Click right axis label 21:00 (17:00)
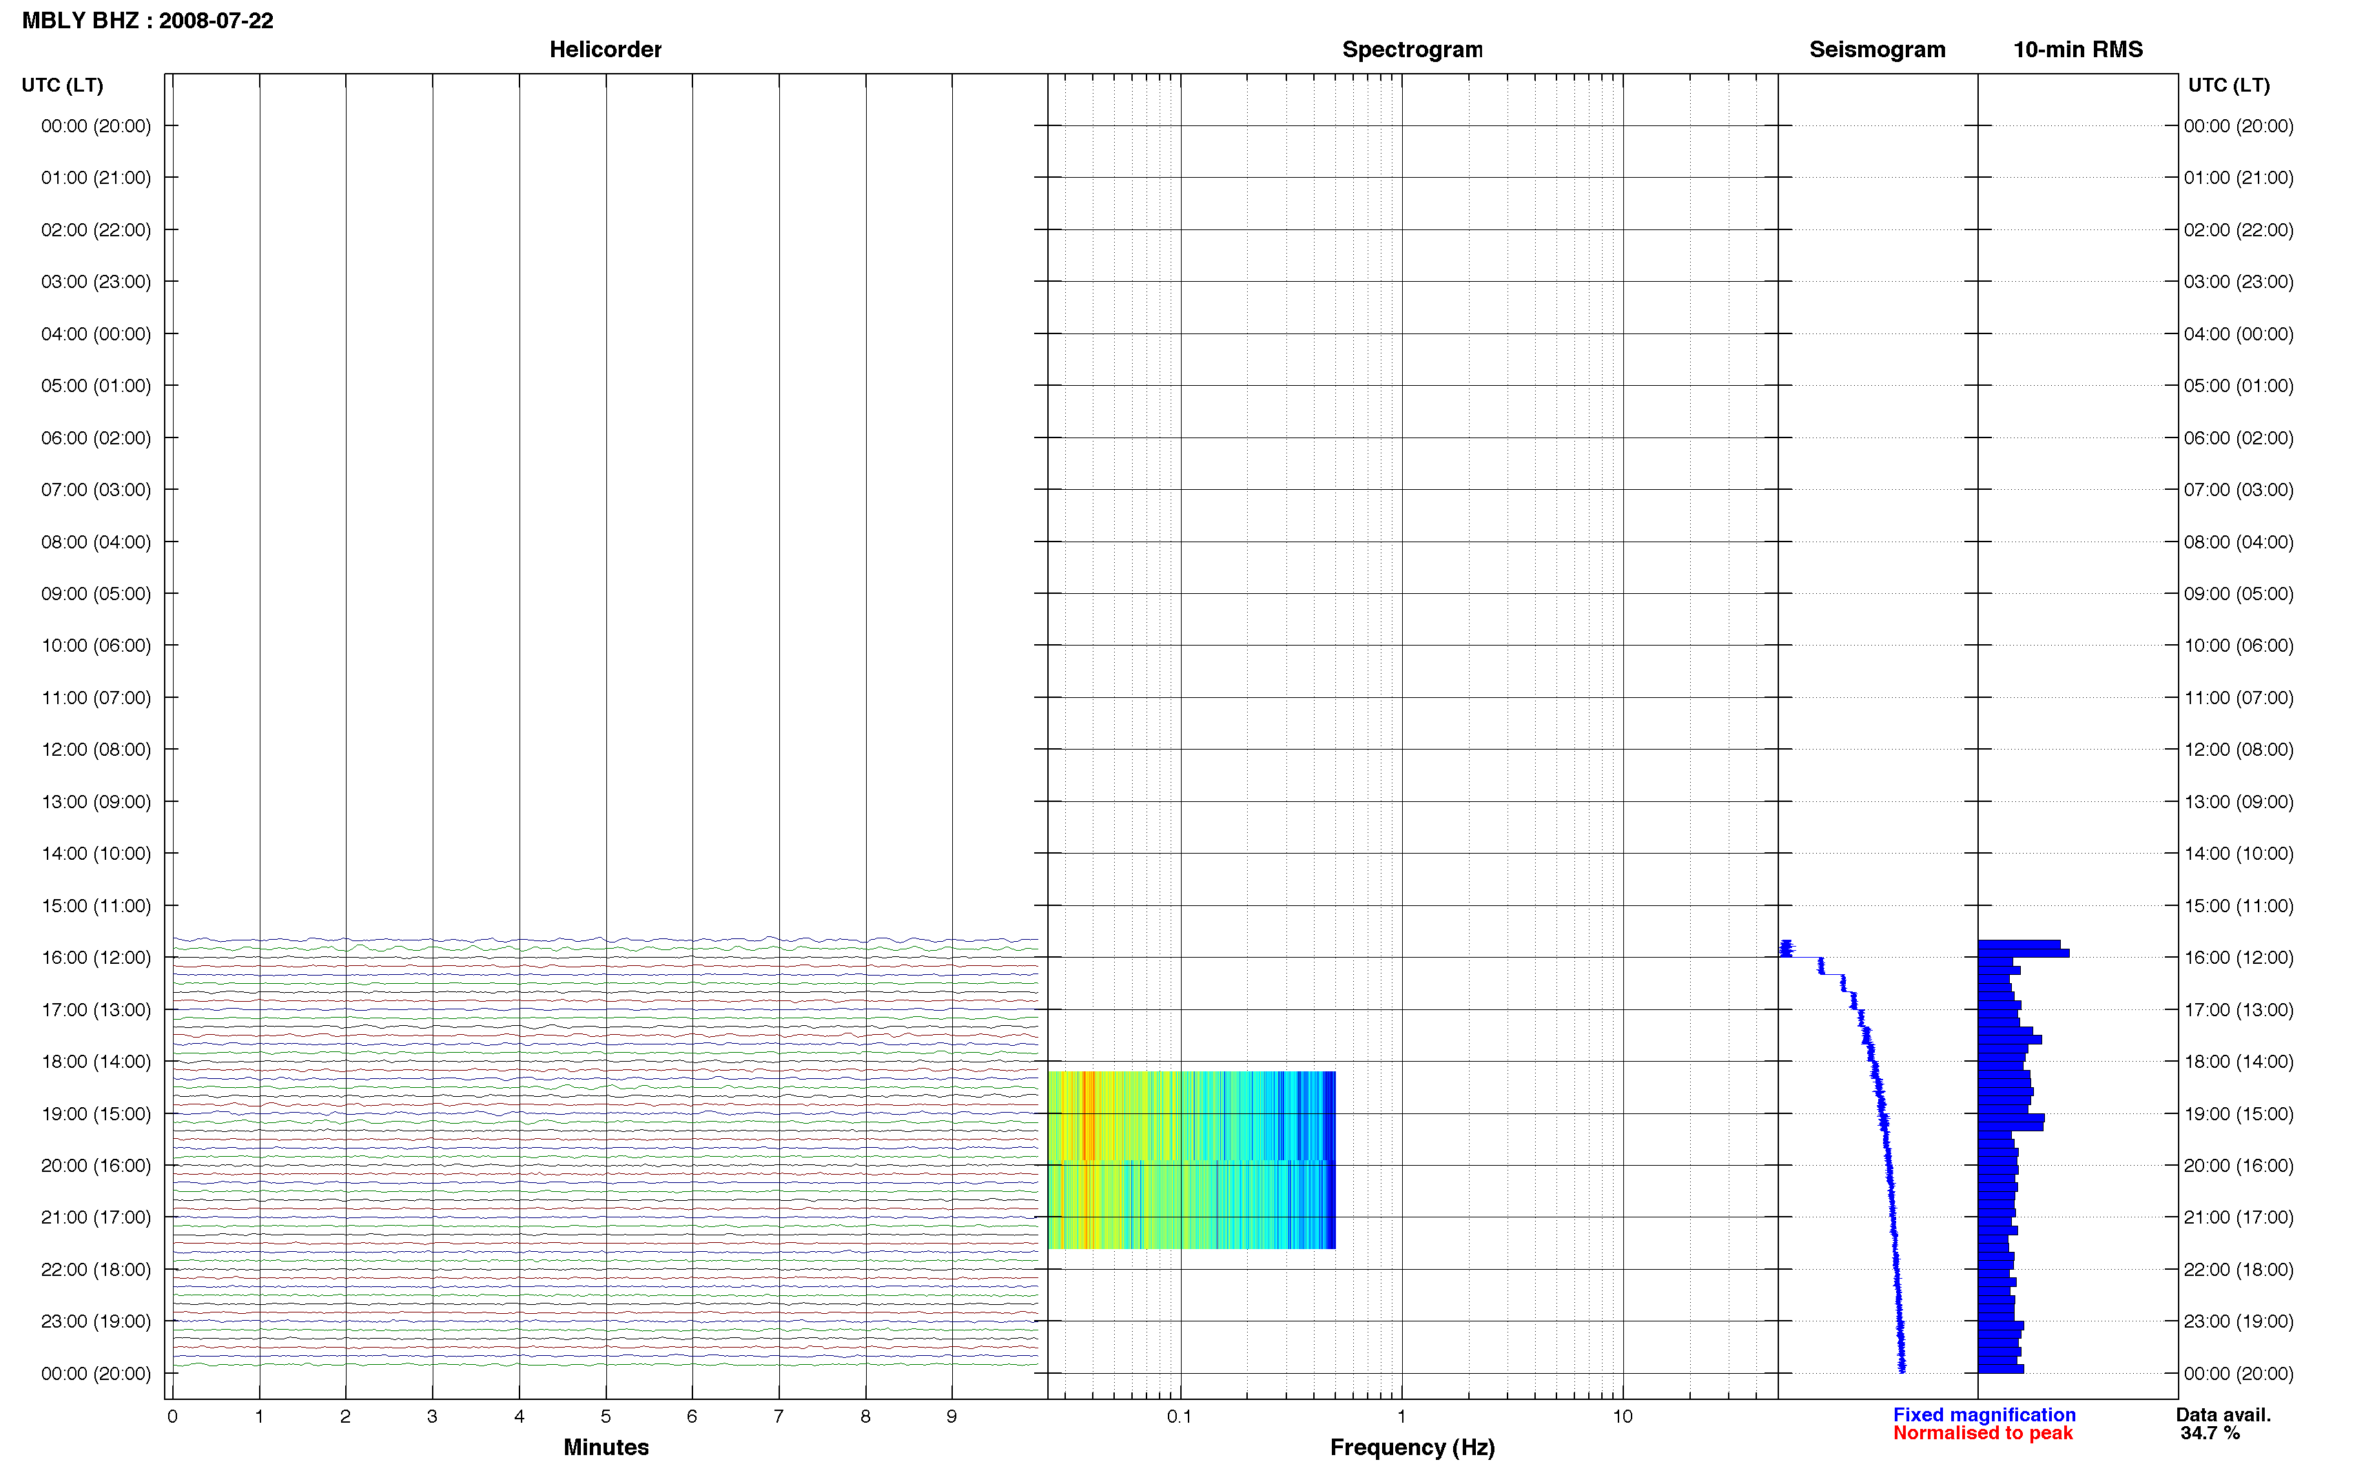 click(2238, 1217)
